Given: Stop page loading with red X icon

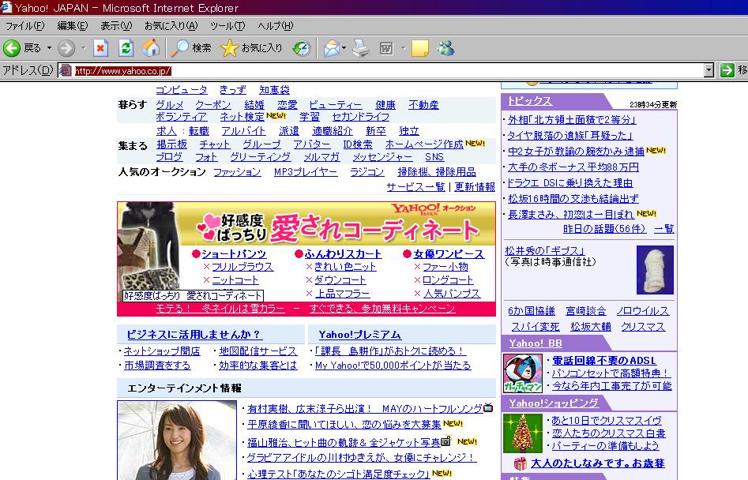Looking at the screenshot, I should click(x=100, y=48).
